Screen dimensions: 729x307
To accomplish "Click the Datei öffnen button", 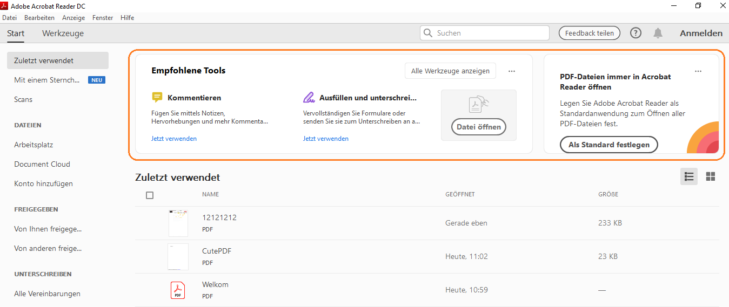I will (478, 127).
